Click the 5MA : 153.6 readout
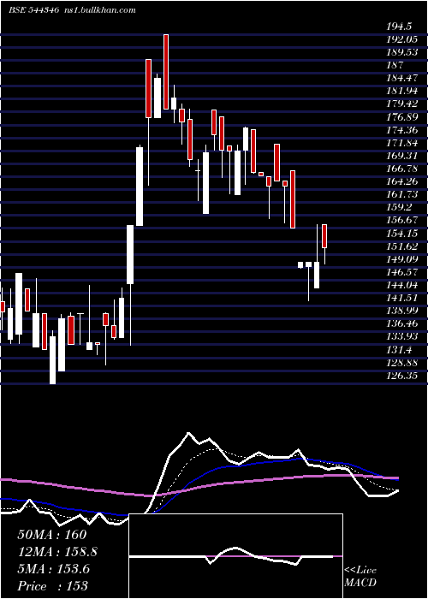 pyautogui.click(x=53, y=569)
